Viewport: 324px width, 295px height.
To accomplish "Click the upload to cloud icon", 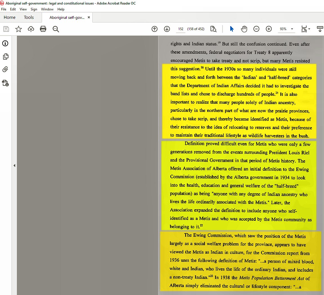I will point(31,29).
